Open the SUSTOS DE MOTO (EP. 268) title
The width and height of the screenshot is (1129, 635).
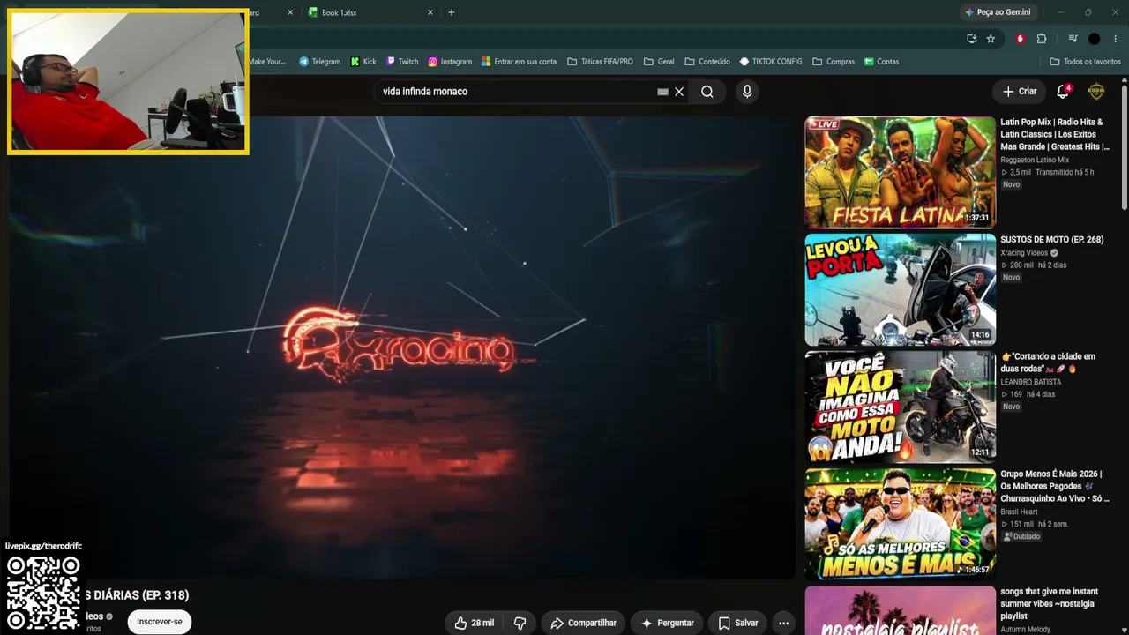pos(1051,240)
